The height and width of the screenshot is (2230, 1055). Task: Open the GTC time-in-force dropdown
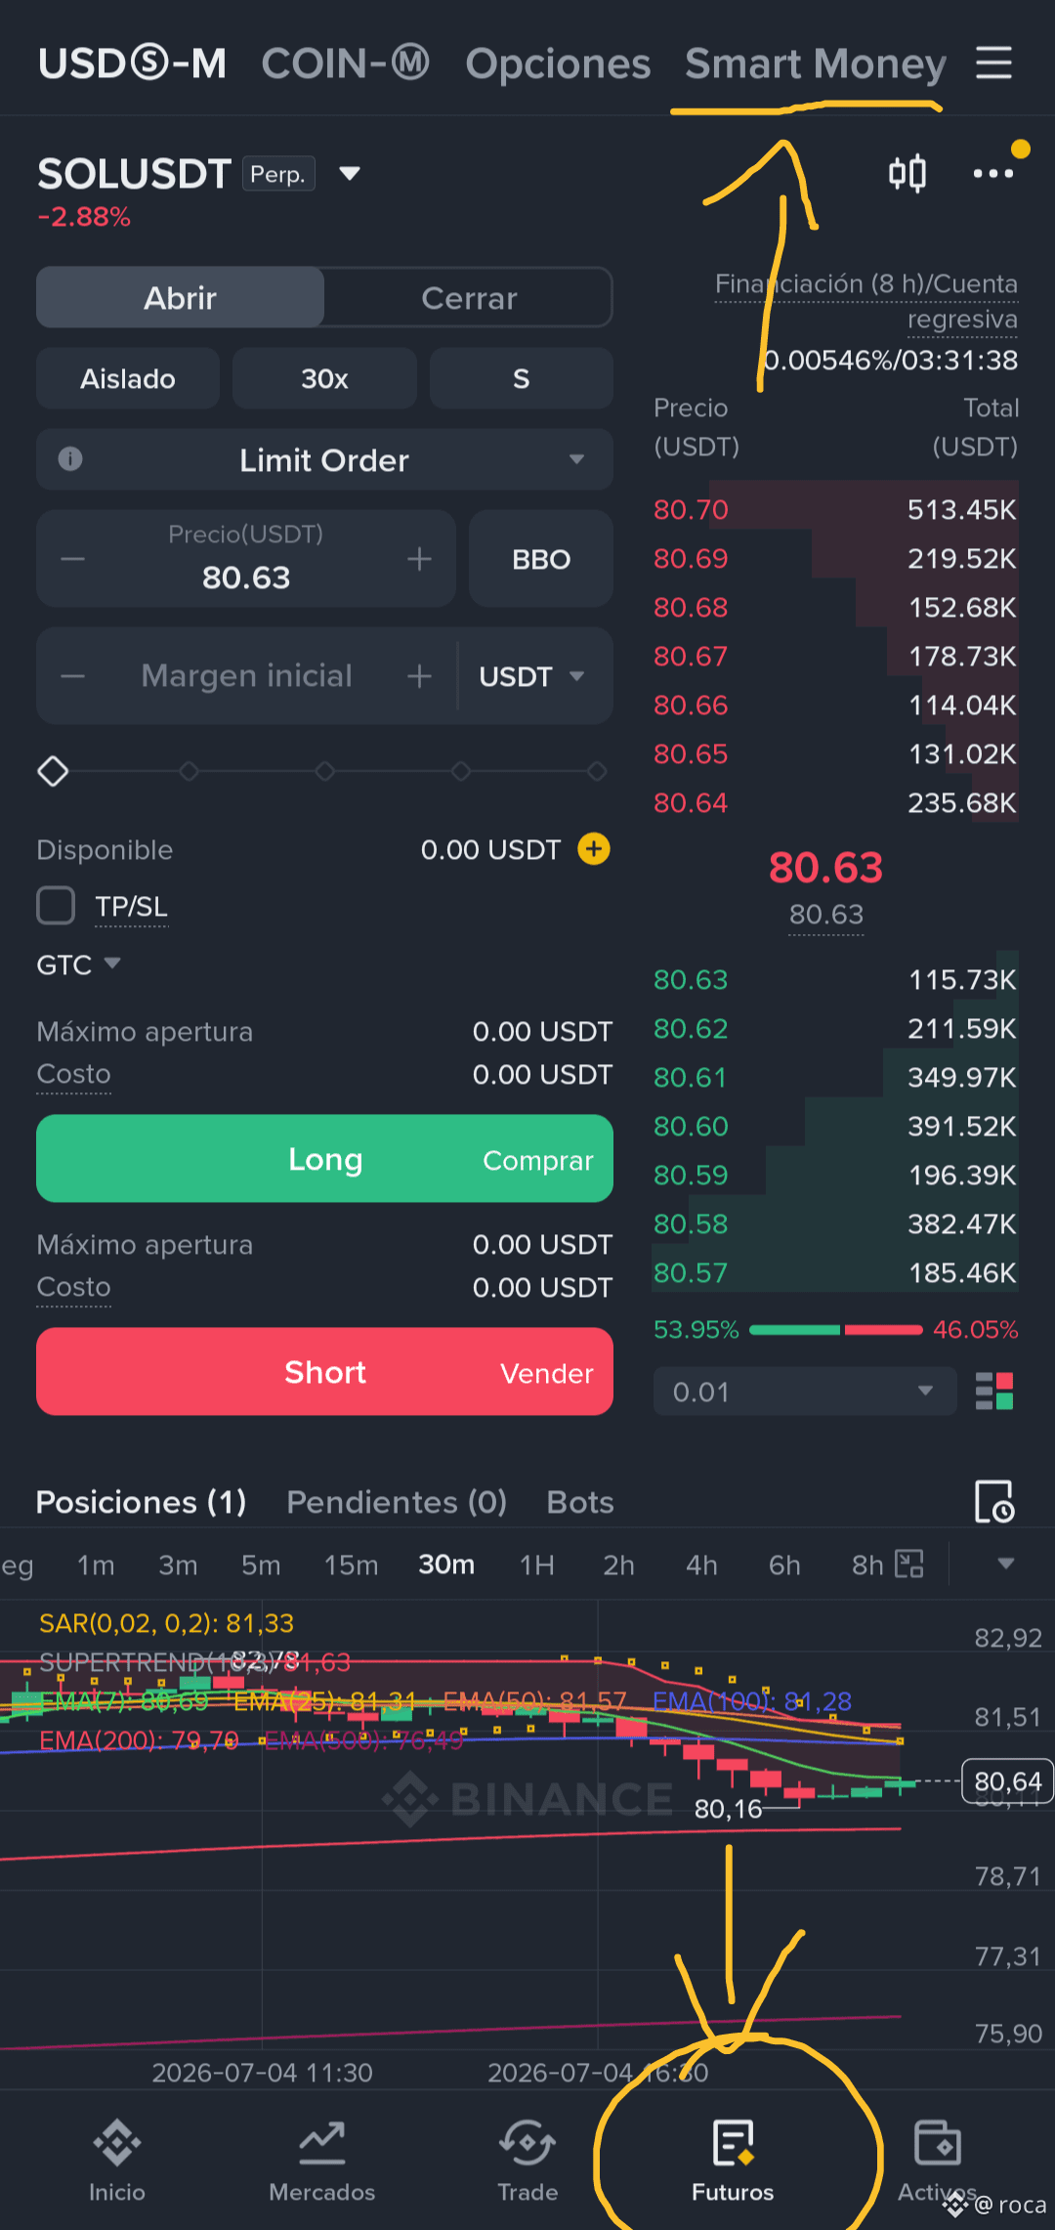click(x=78, y=965)
